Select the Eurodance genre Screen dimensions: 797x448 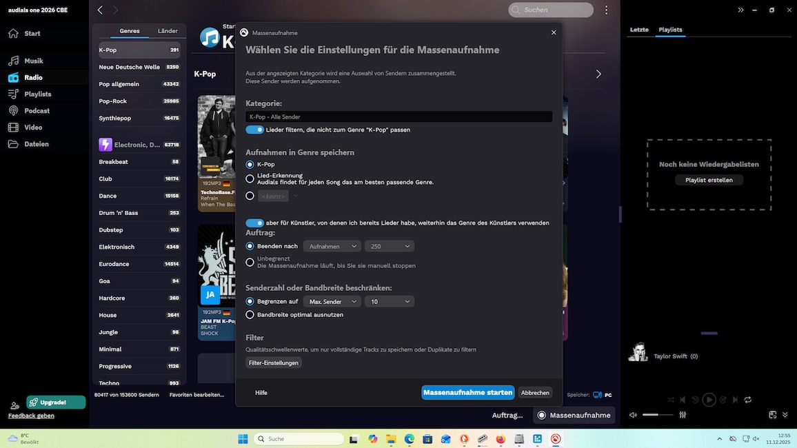(139, 264)
